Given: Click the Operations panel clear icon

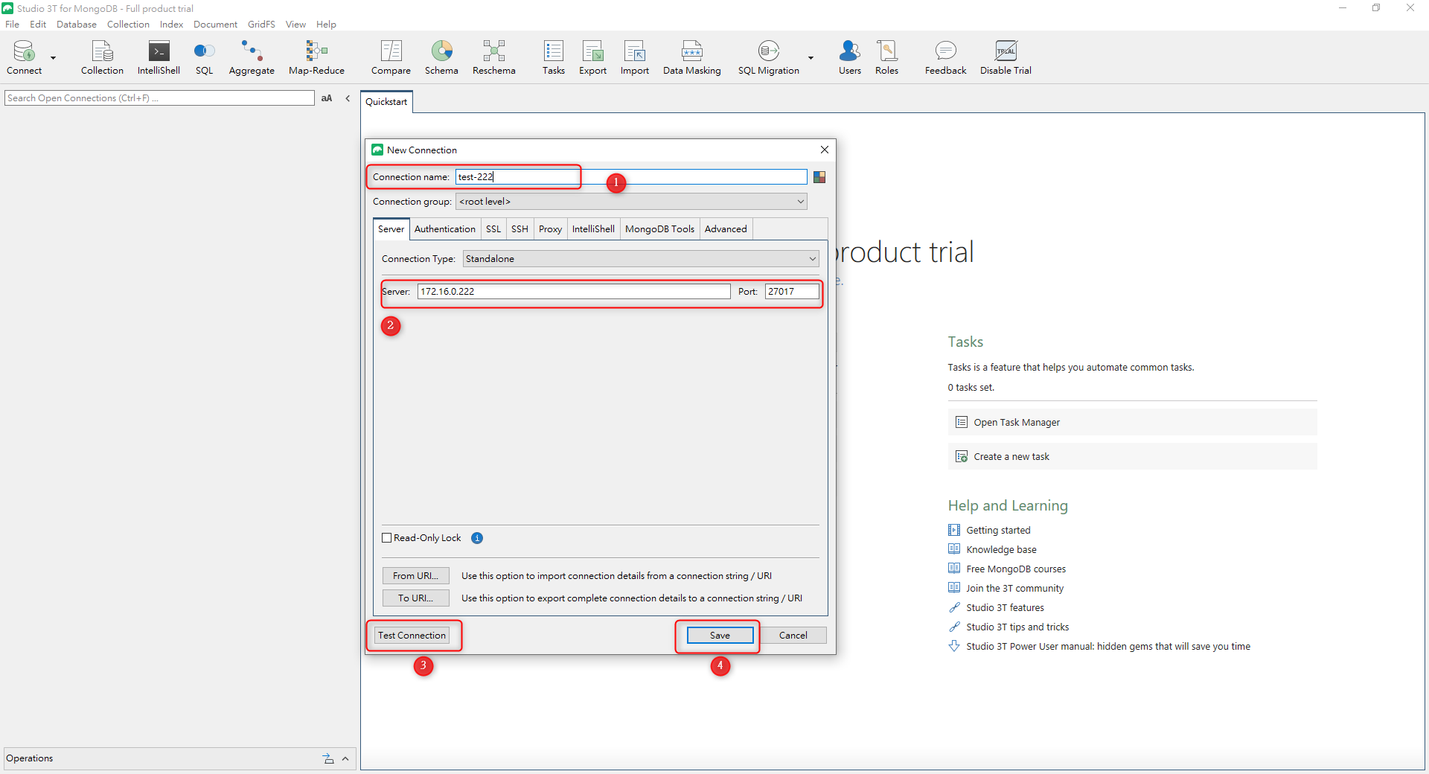Looking at the screenshot, I should pyautogui.click(x=328, y=759).
